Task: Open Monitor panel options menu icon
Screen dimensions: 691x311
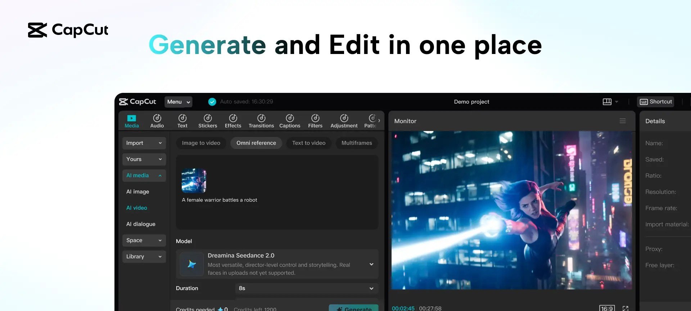Action: coord(623,121)
